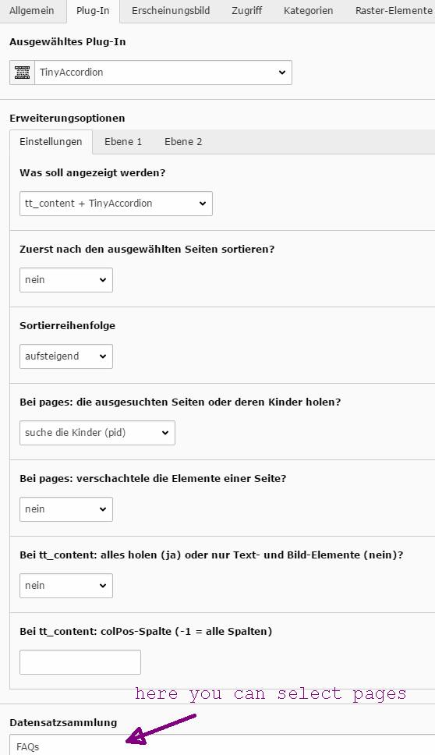Switch to the Allgemein tab

32,11
